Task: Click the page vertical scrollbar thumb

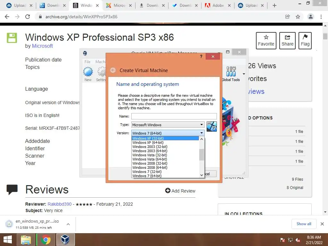Action: click(325, 36)
